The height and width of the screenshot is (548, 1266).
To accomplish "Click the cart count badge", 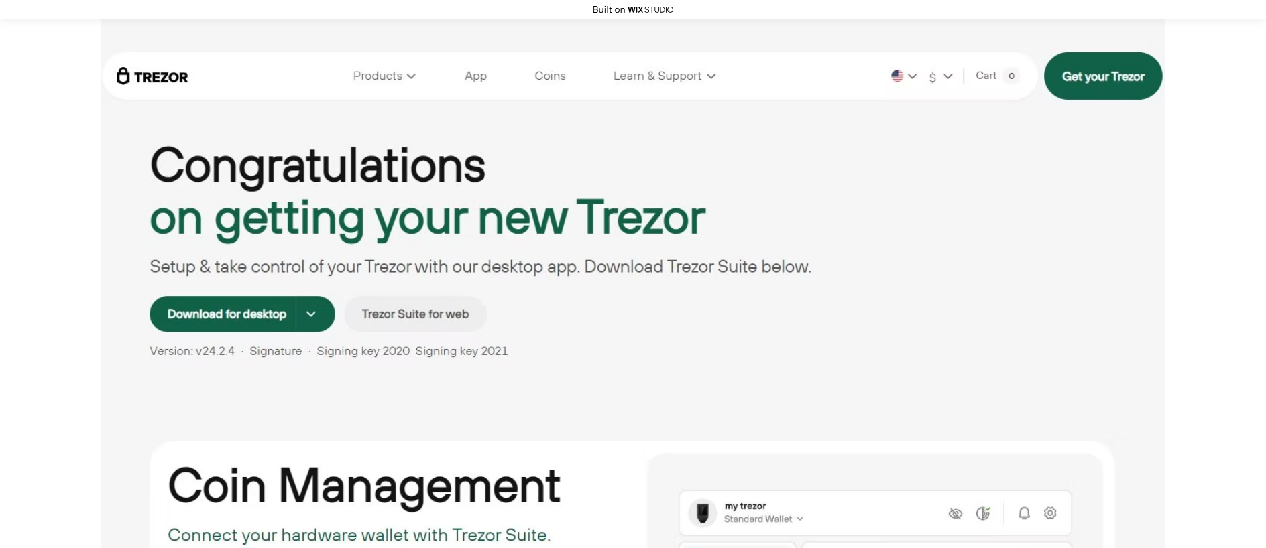I will [1011, 76].
